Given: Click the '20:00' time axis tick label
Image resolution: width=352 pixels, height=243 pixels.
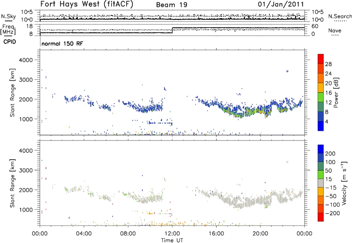Looking at the screenshot, I should 260,234.
